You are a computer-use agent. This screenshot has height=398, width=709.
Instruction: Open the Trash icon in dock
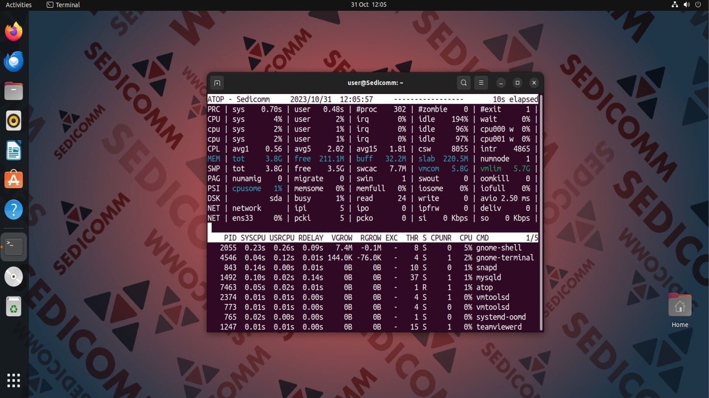(14, 306)
